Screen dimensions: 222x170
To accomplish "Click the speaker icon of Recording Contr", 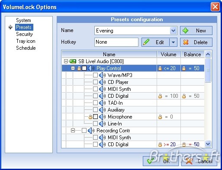I will click(x=91, y=131).
